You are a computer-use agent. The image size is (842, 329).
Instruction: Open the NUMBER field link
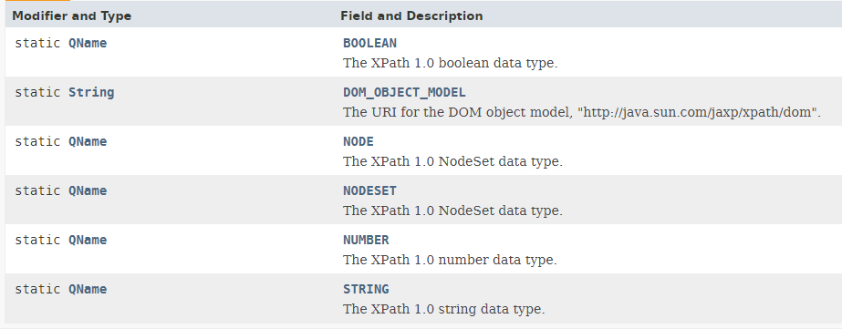366,240
